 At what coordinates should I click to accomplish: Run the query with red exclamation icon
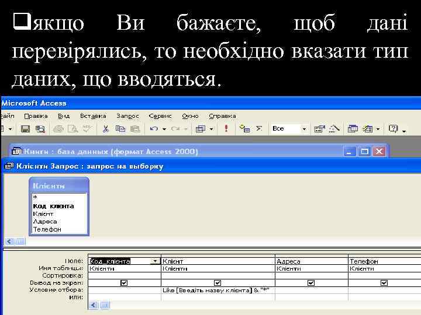(x=226, y=129)
